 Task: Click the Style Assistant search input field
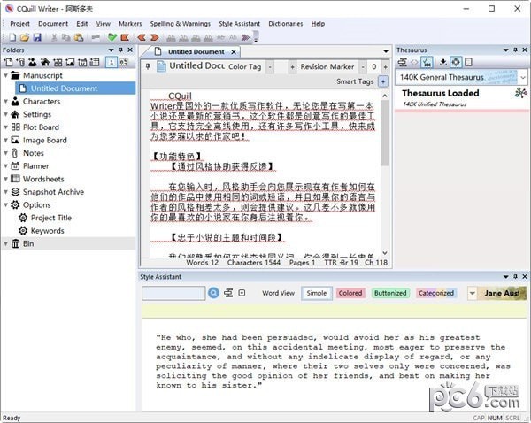coord(173,293)
